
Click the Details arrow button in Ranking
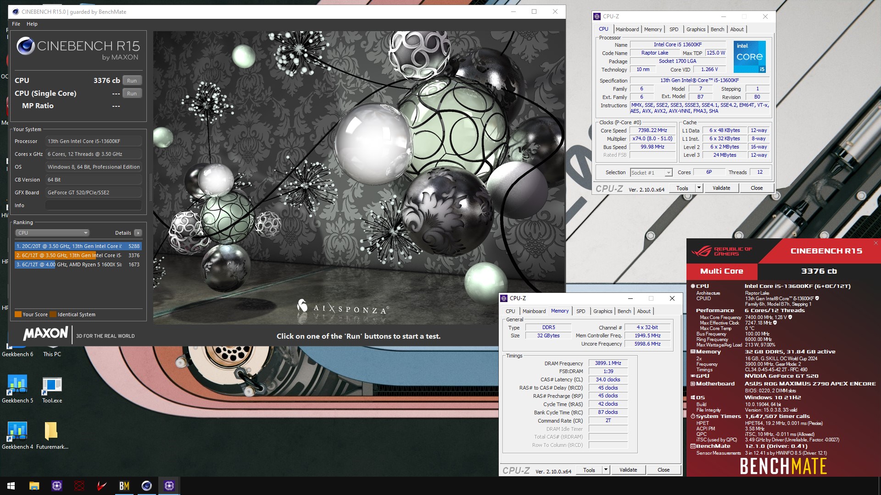coord(138,233)
